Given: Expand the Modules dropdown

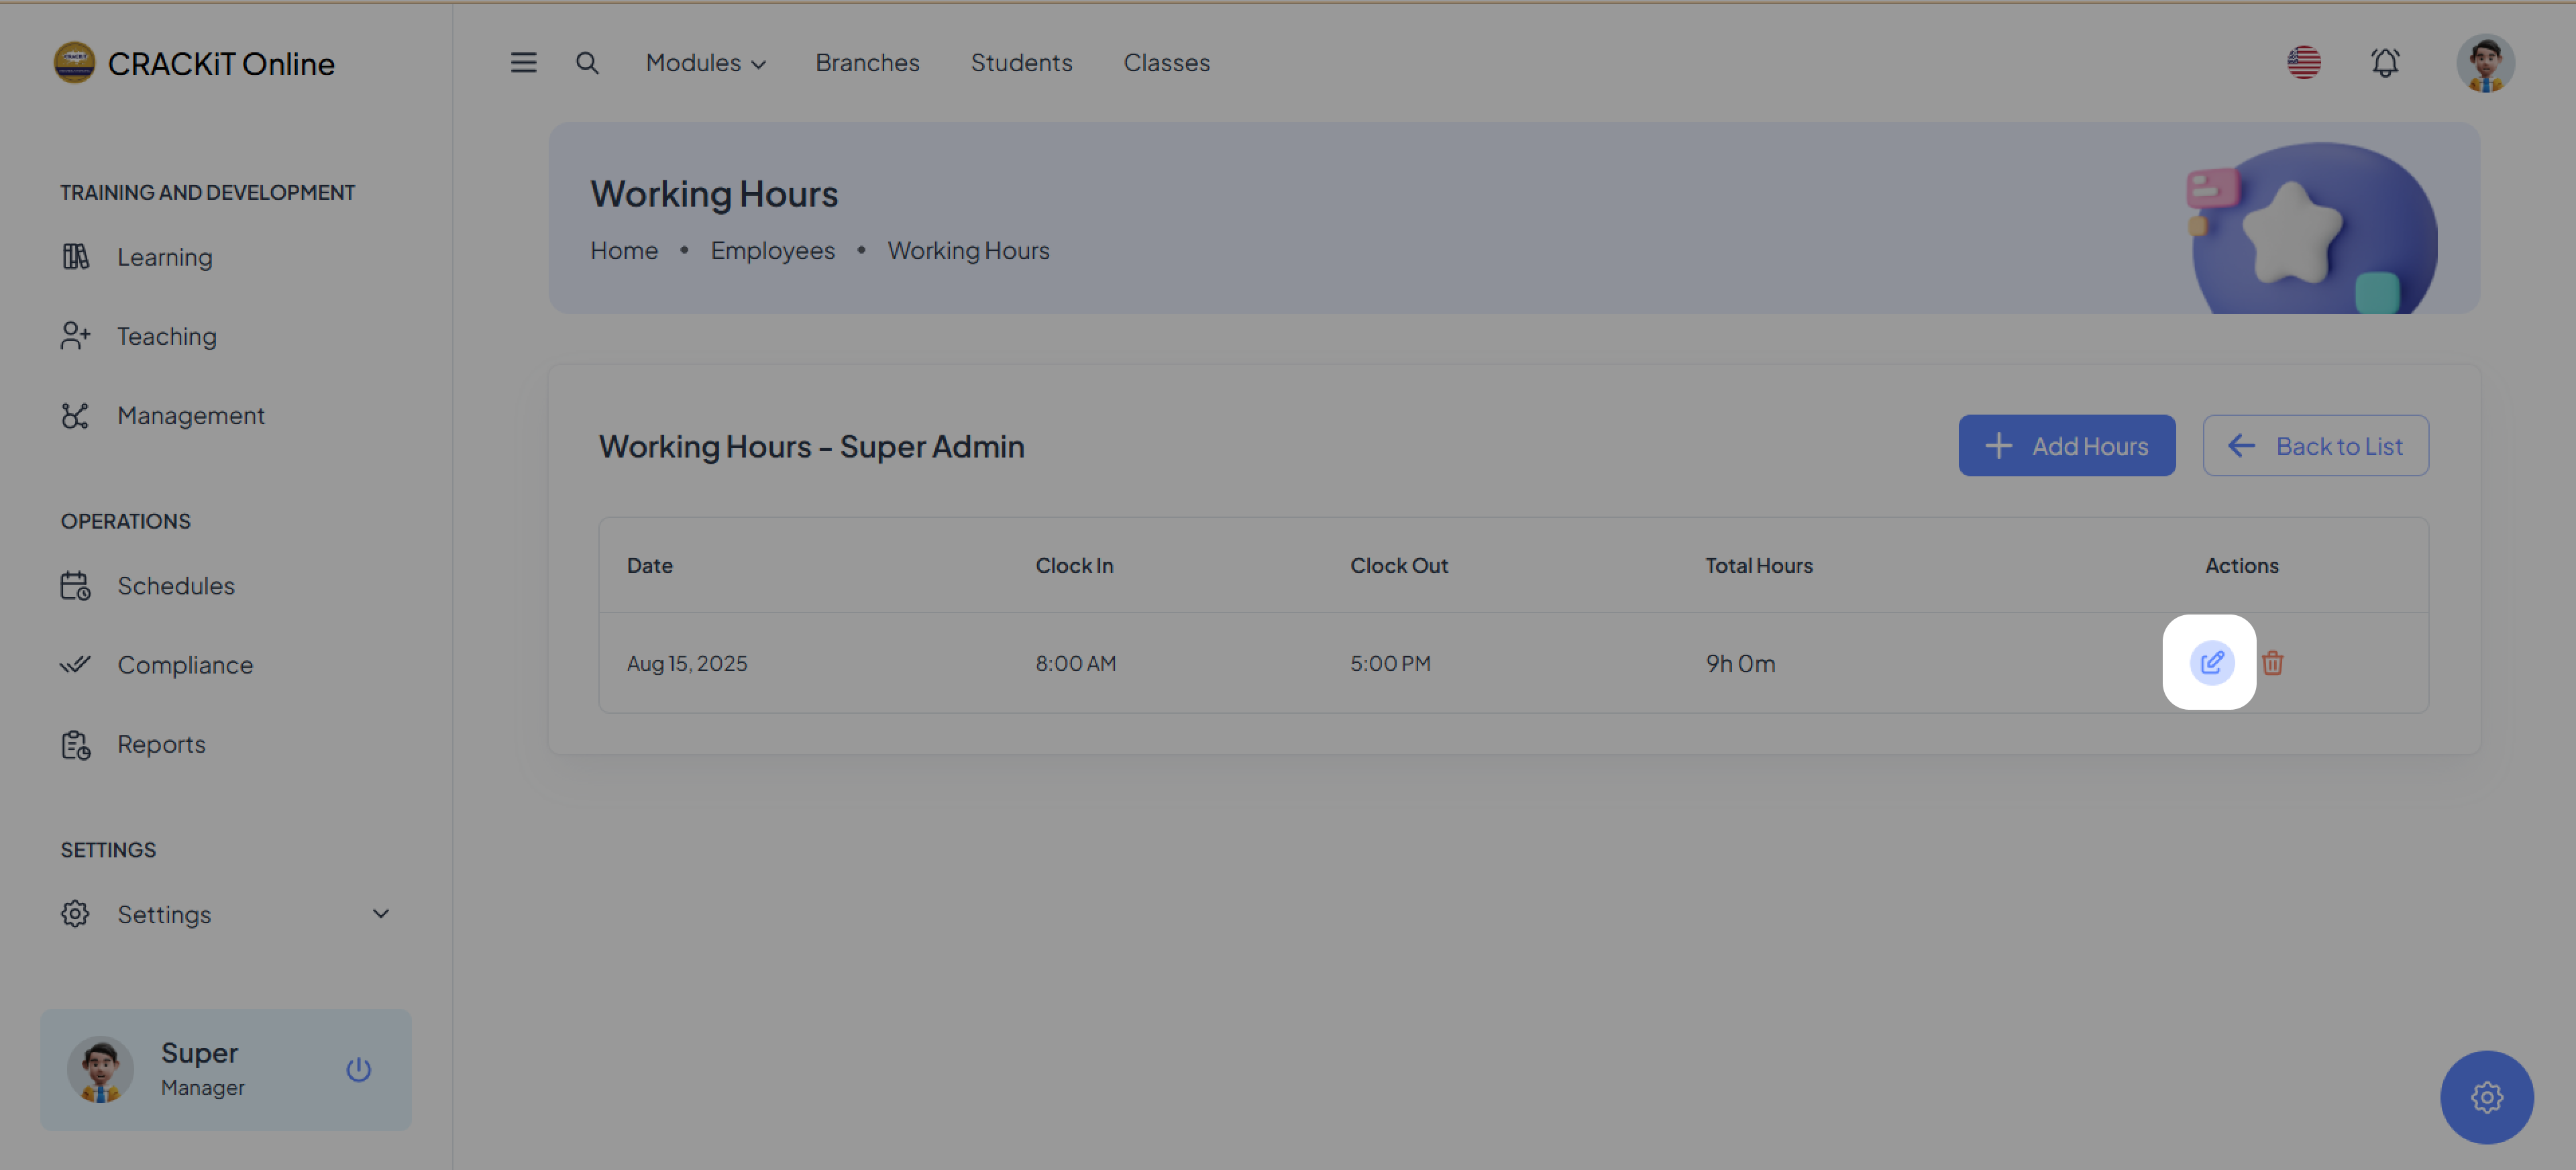Looking at the screenshot, I should [705, 63].
